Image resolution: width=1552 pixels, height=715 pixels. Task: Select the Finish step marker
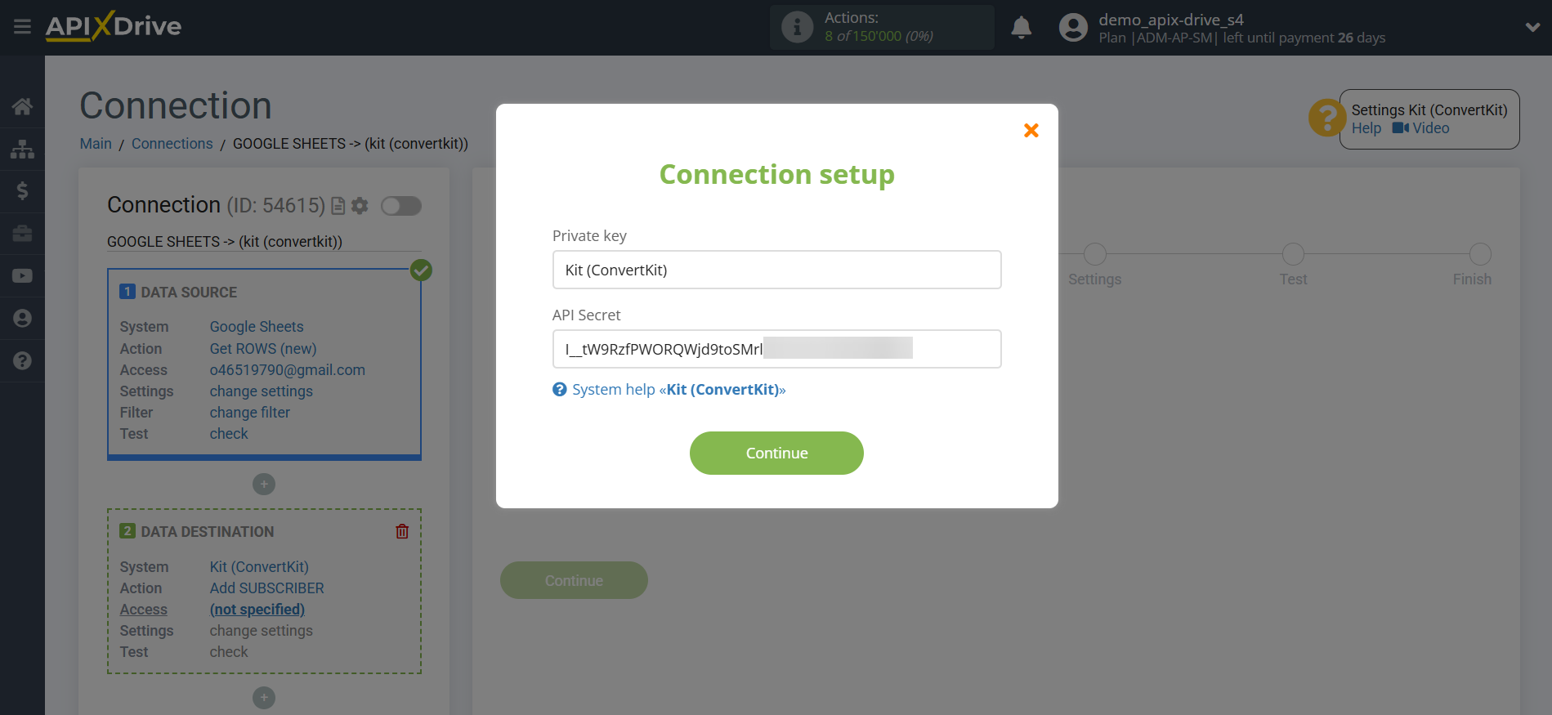[1480, 254]
